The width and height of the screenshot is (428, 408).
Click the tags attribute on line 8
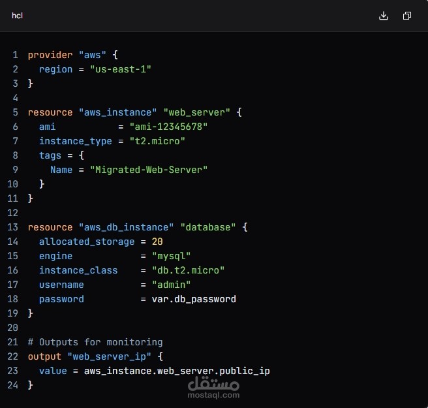coord(50,155)
